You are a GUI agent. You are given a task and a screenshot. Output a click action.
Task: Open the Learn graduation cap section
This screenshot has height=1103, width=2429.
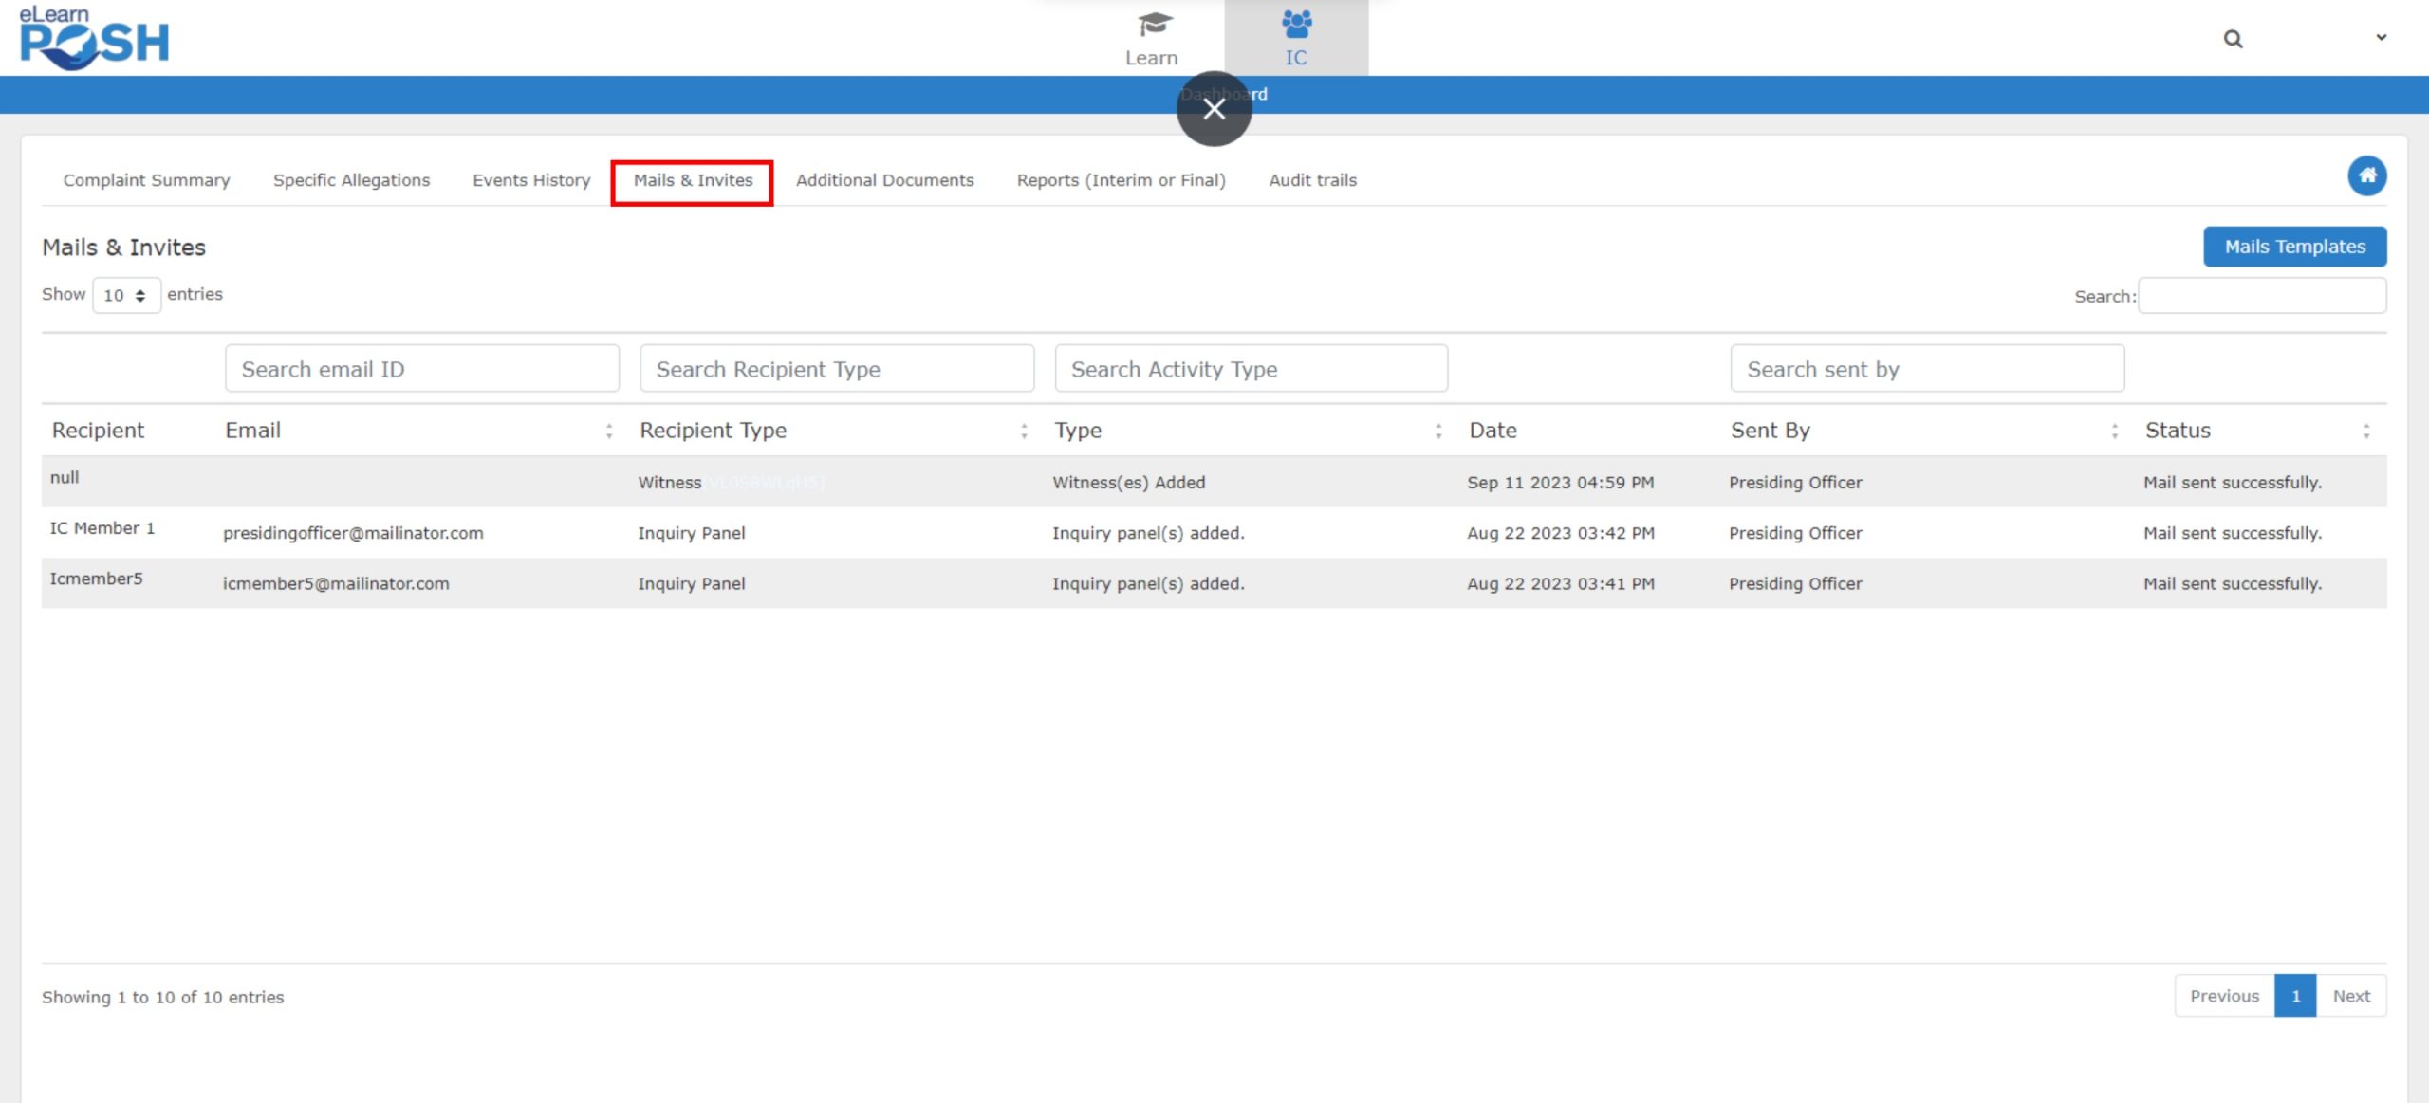coord(1152,39)
